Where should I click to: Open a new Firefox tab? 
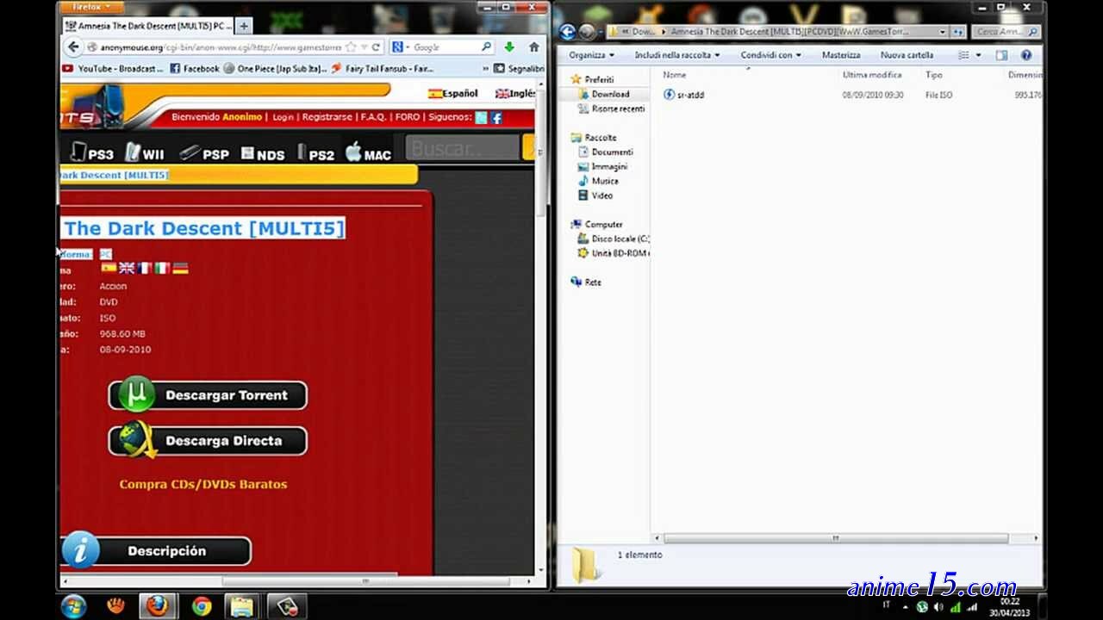tap(244, 26)
